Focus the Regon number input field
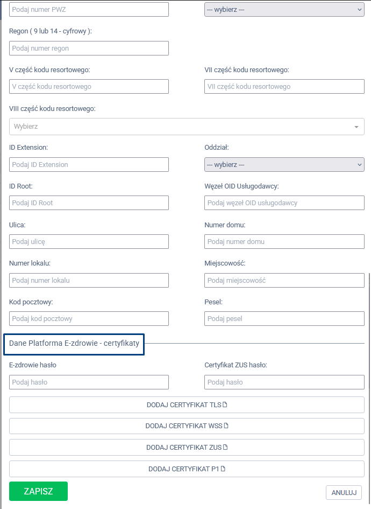 [89, 48]
